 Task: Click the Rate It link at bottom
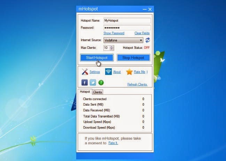point(113,143)
